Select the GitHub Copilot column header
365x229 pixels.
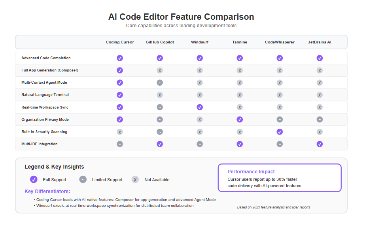[160, 42]
